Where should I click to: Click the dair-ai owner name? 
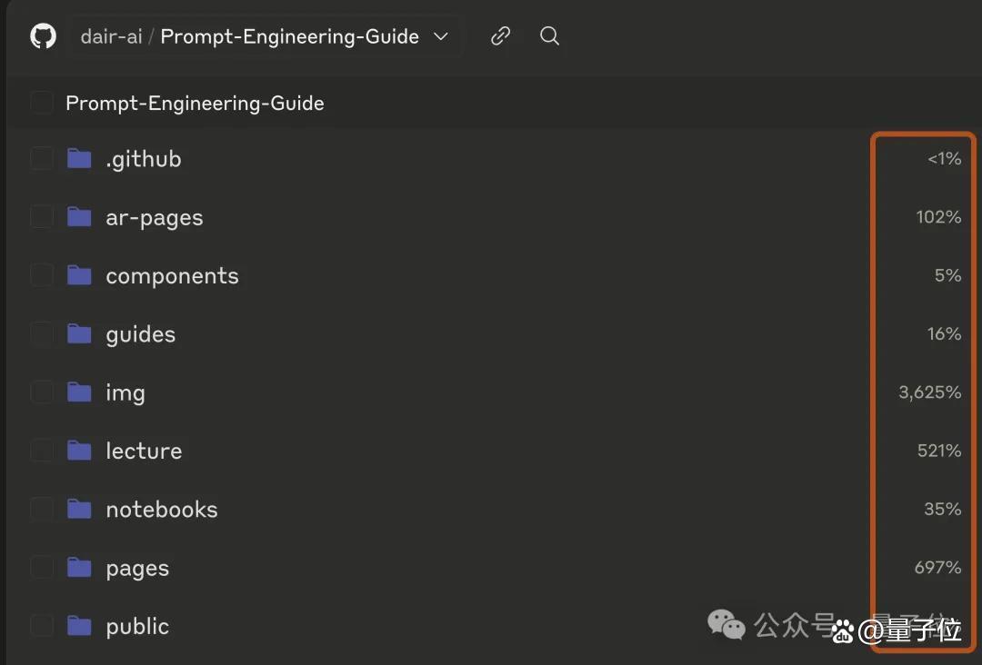(110, 36)
